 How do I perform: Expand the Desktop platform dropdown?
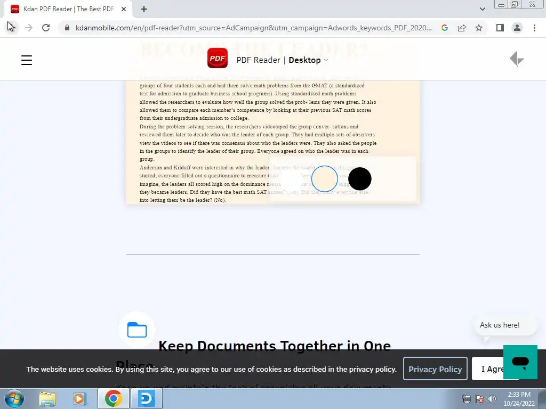309,60
